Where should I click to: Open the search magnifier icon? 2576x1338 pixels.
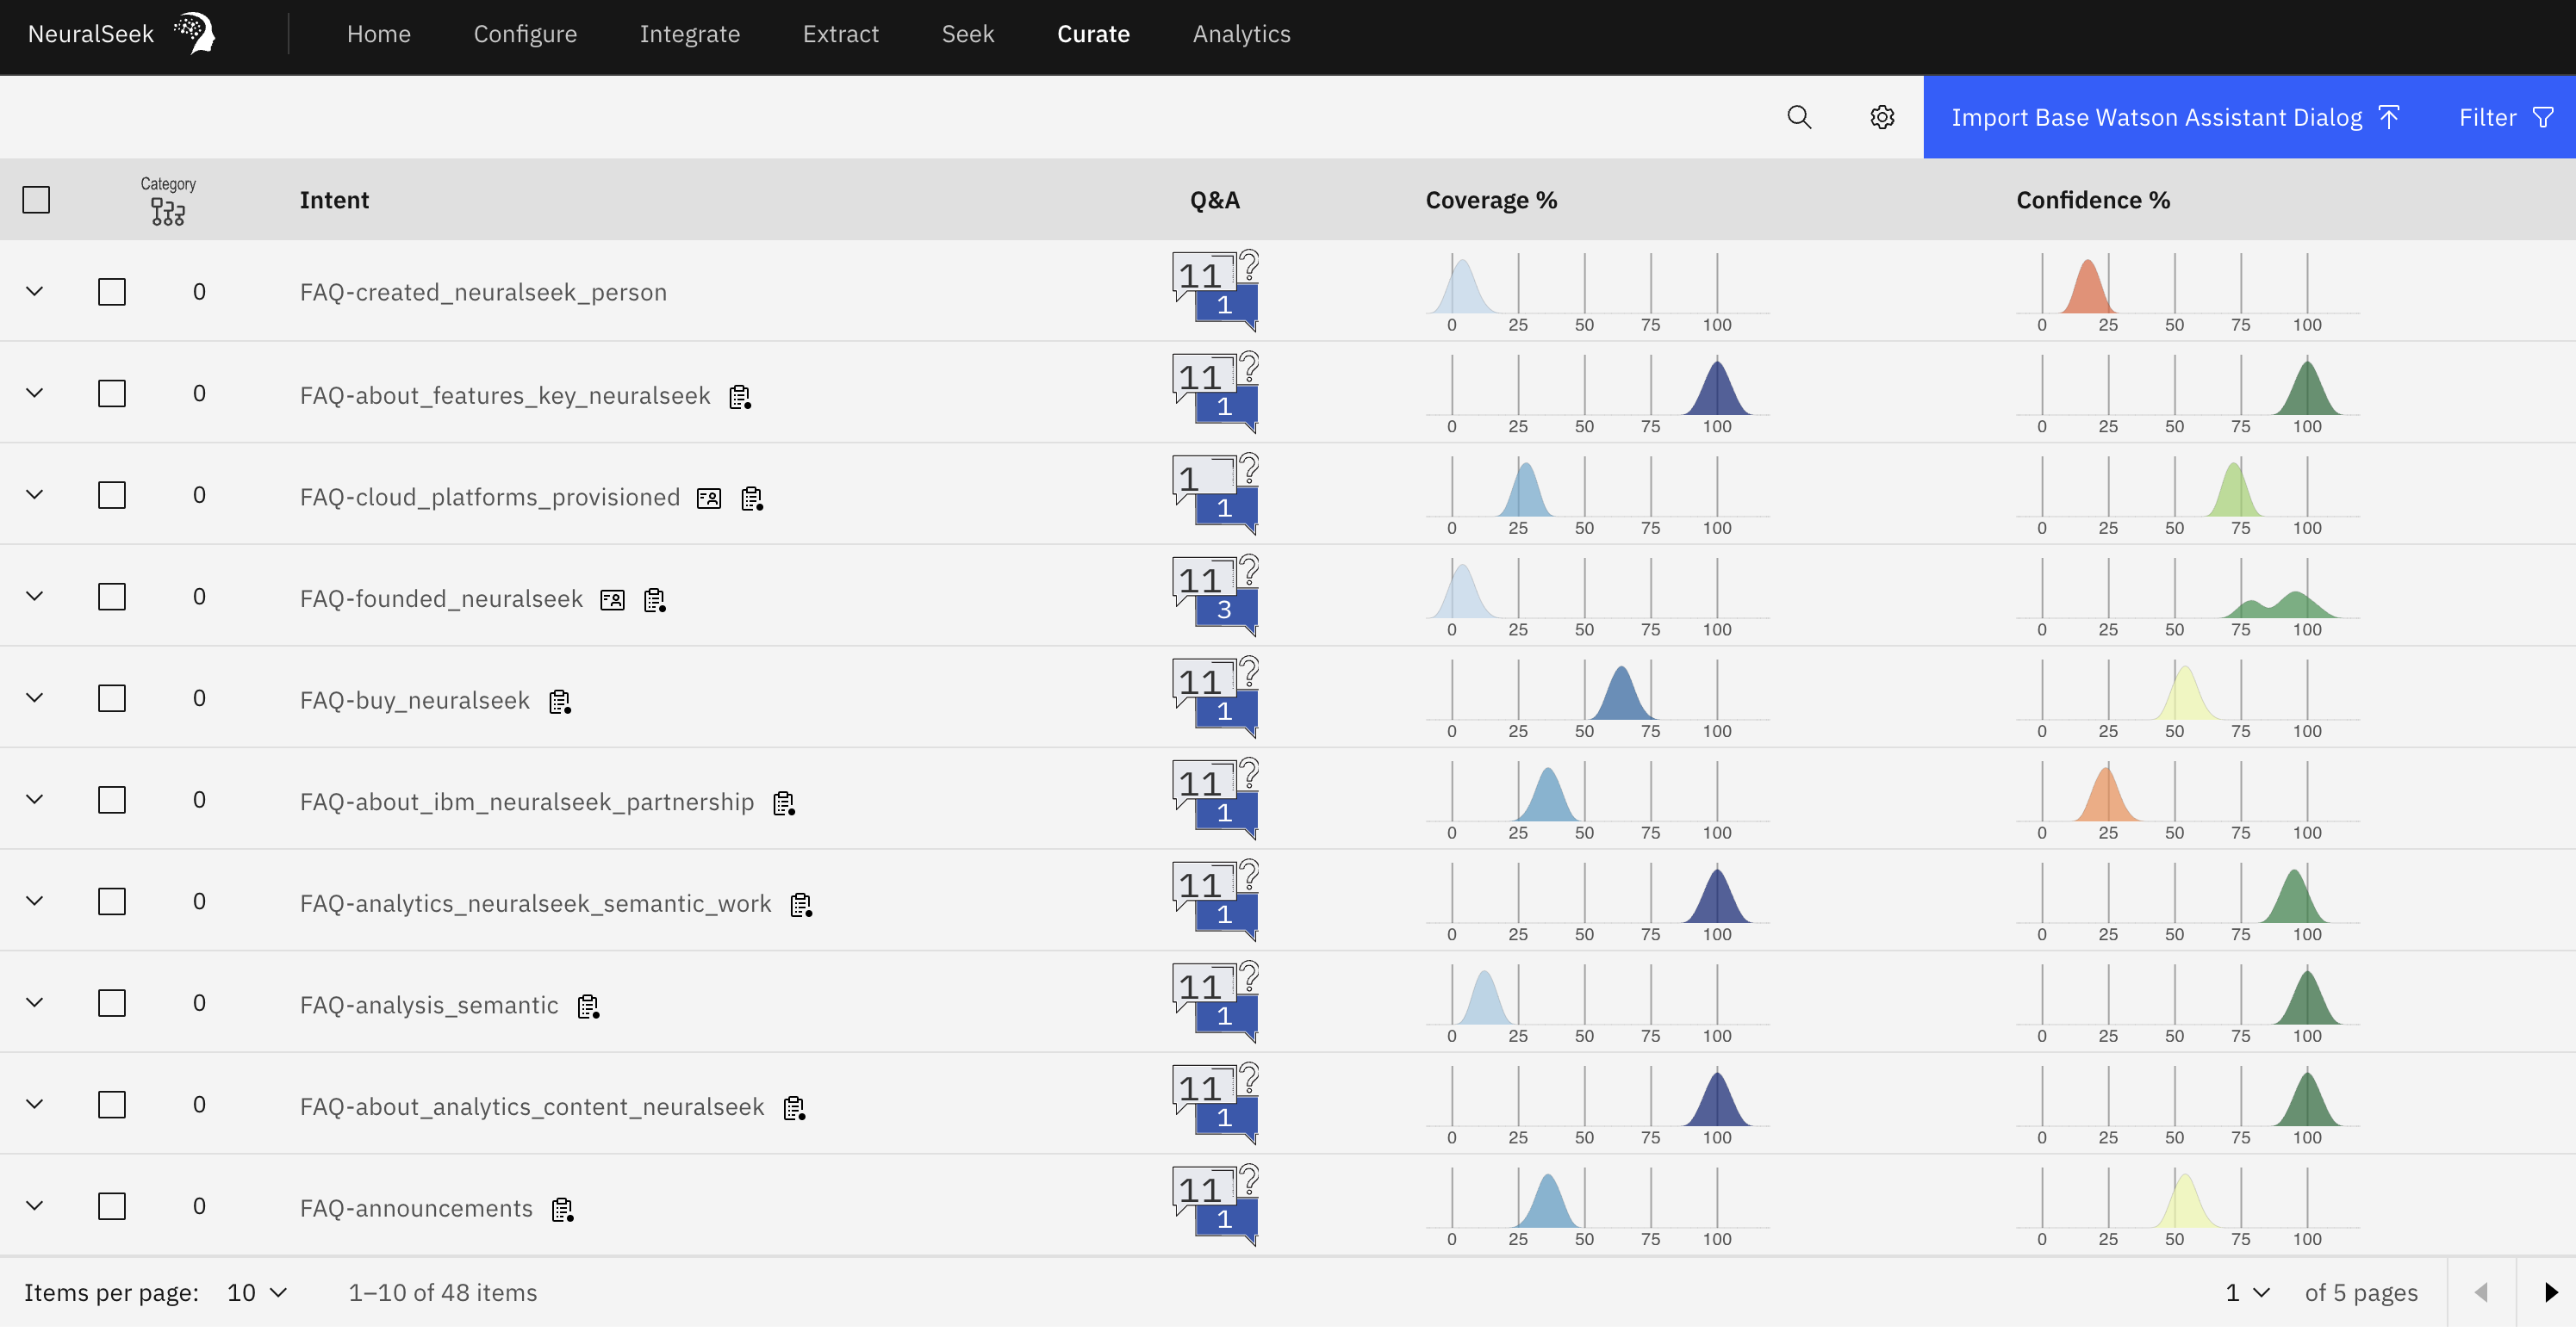click(x=1799, y=118)
